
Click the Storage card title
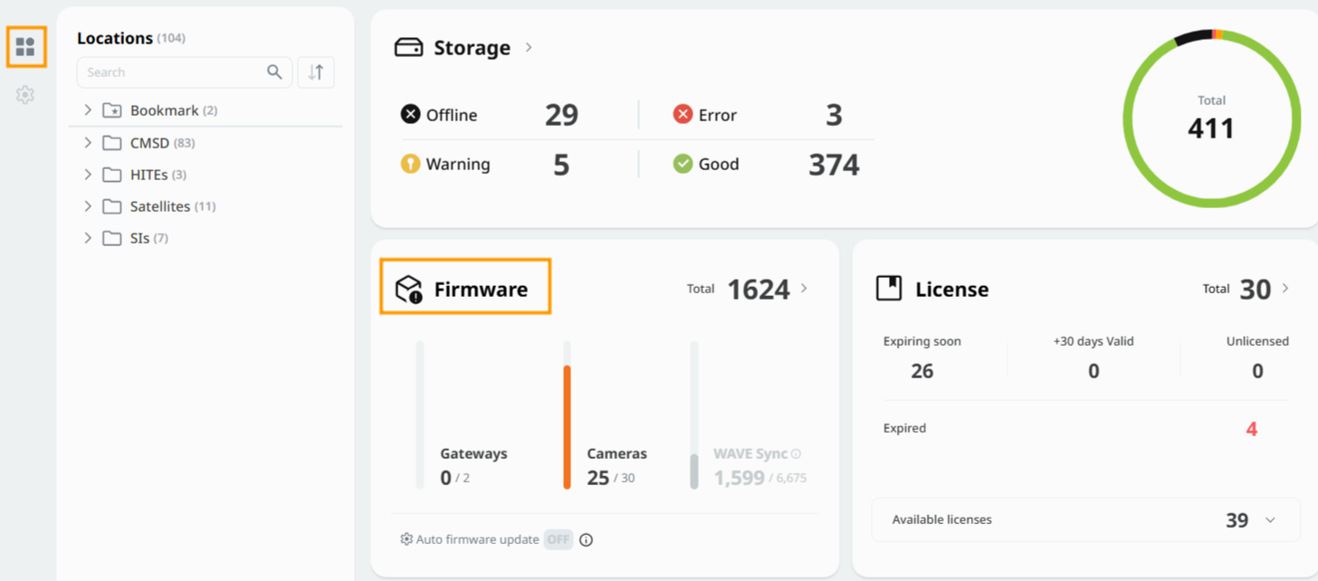tap(472, 48)
